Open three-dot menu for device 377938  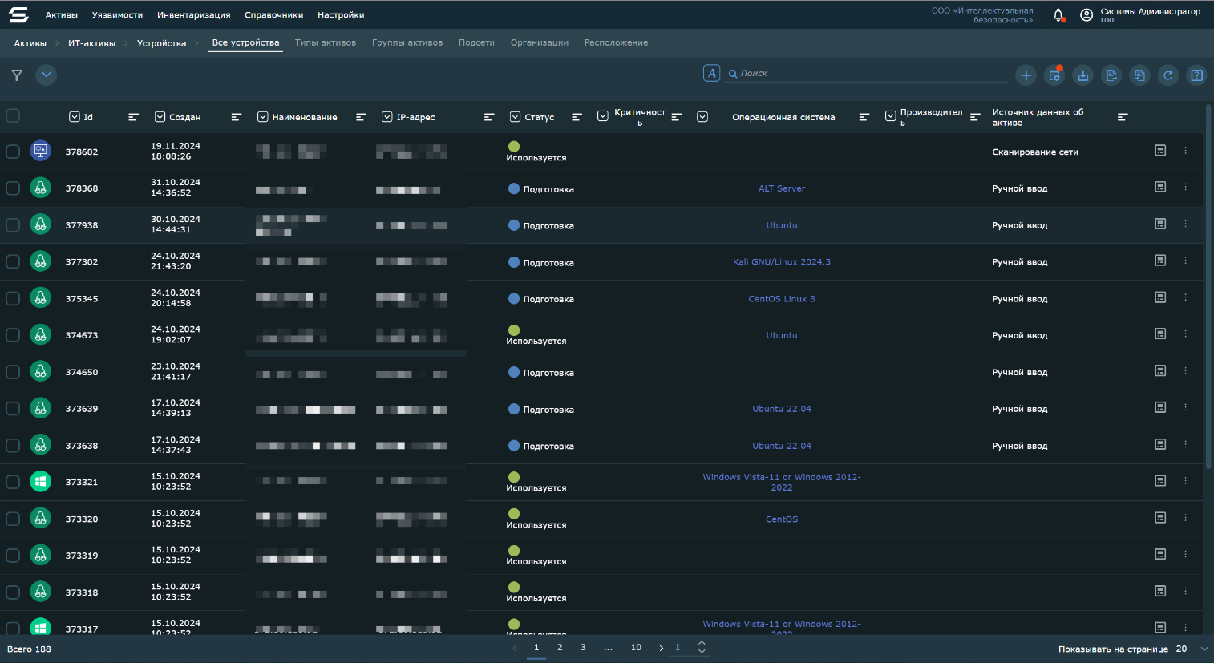[1185, 224]
